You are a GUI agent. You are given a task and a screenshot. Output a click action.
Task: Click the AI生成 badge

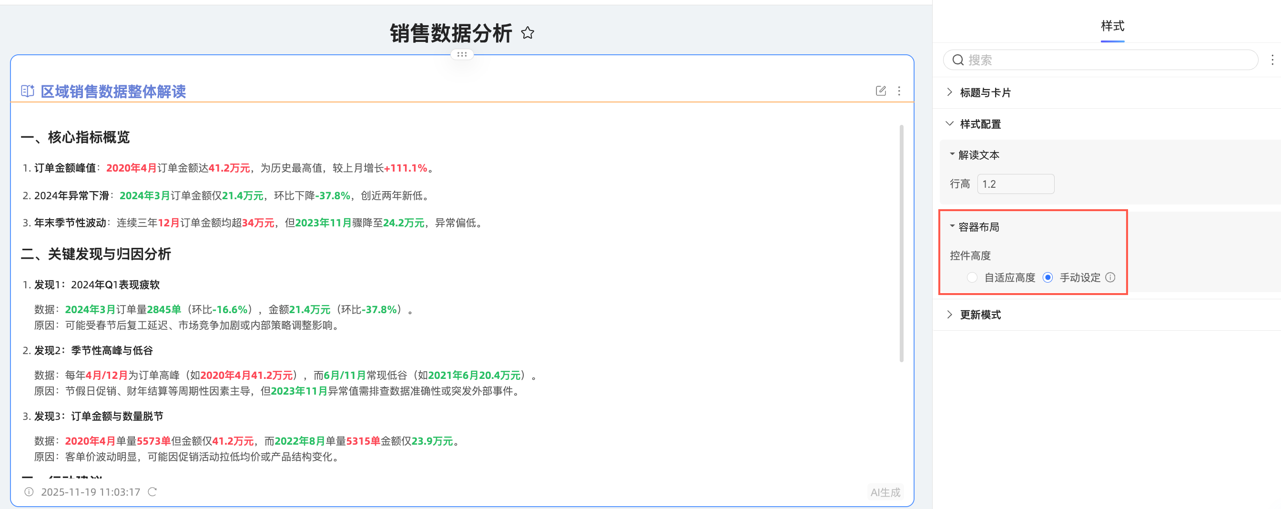(885, 492)
